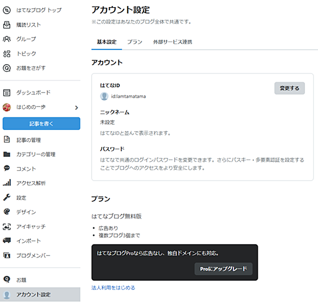Click the 未設定 nickname value
318x303 pixels.
(107, 122)
